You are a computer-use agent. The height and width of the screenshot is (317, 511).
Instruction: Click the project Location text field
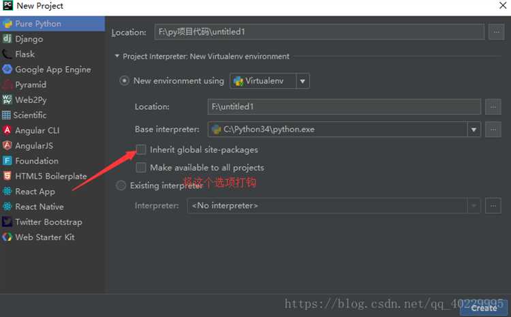click(320, 32)
